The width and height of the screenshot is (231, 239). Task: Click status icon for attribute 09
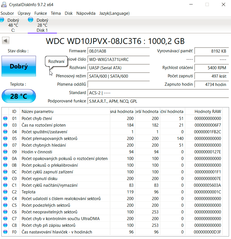click(x=5, y=152)
